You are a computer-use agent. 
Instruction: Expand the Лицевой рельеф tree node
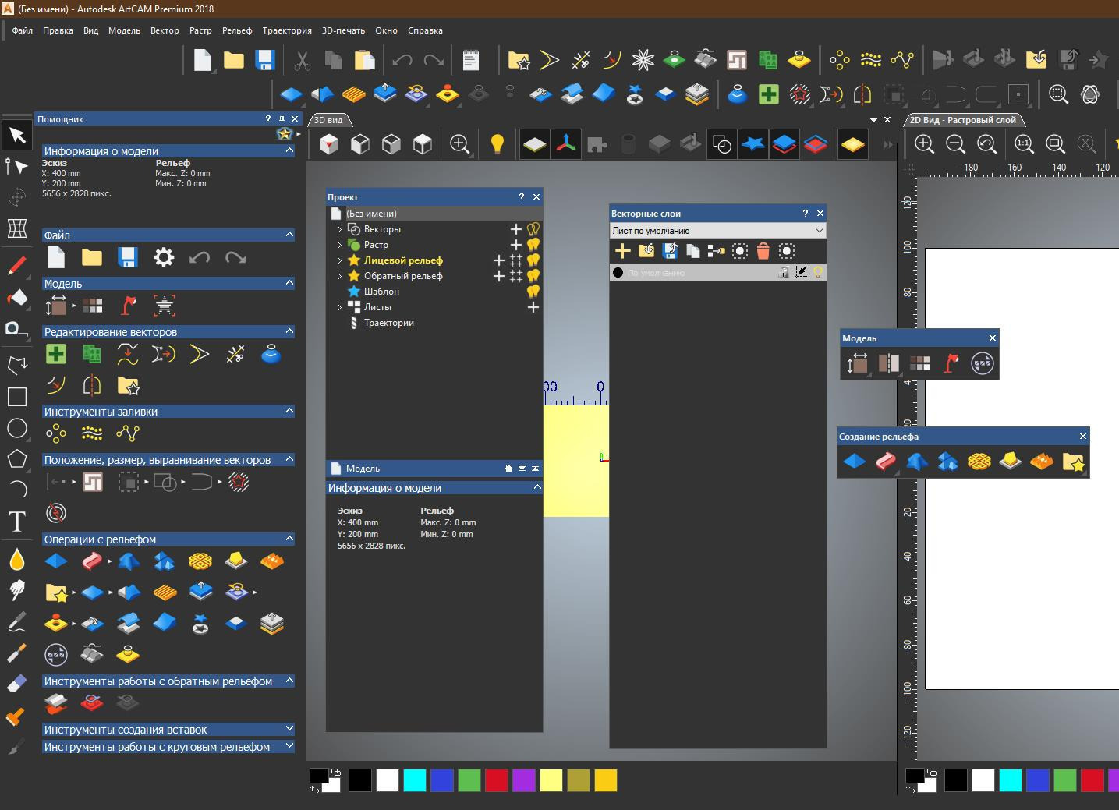[x=339, y=260]
